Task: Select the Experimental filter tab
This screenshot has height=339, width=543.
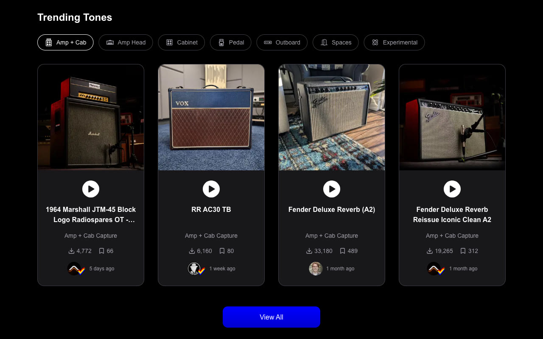Action: click(x=394, y=42)
